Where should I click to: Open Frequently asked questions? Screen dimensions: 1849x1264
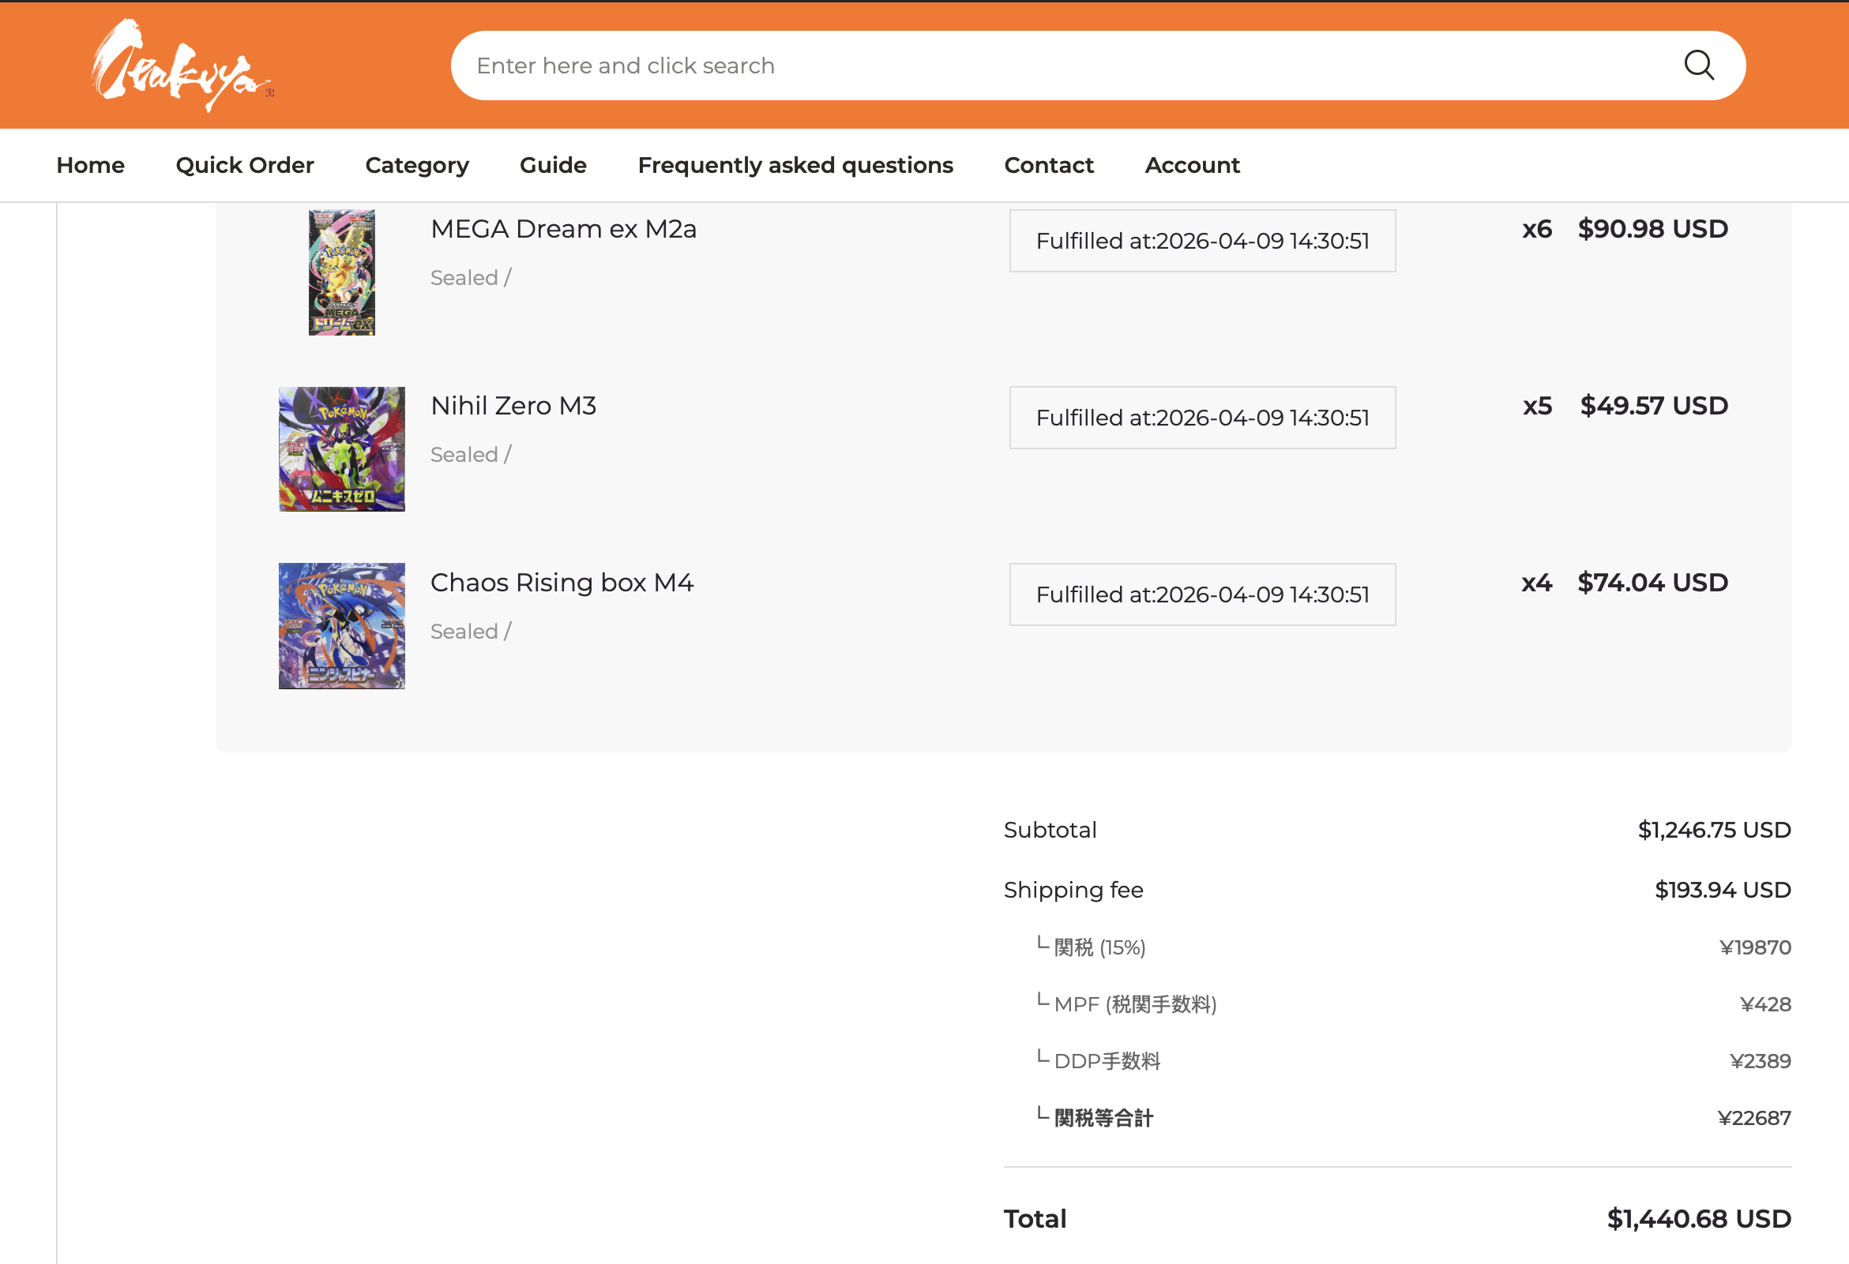pos(795,165)
